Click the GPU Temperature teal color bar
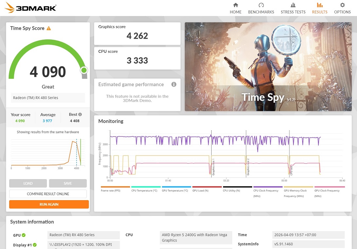Screen dimensions: 357x249 click(x=176, y=187)
